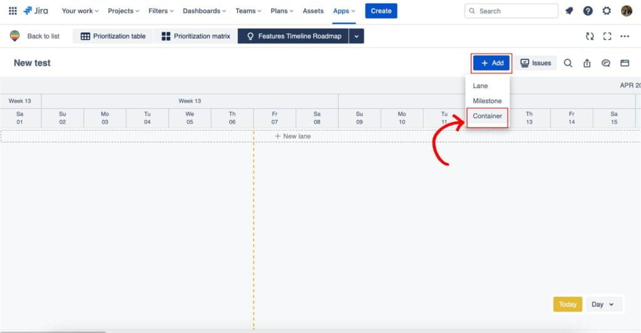Click the Su 09 day column header
The image size is (641, 333).
click(x=359, y=118)
